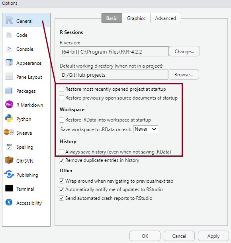Enable Restore .RData into workspace checkbox
This screenshot has height=243, width=231.
(x=62, y=120)
